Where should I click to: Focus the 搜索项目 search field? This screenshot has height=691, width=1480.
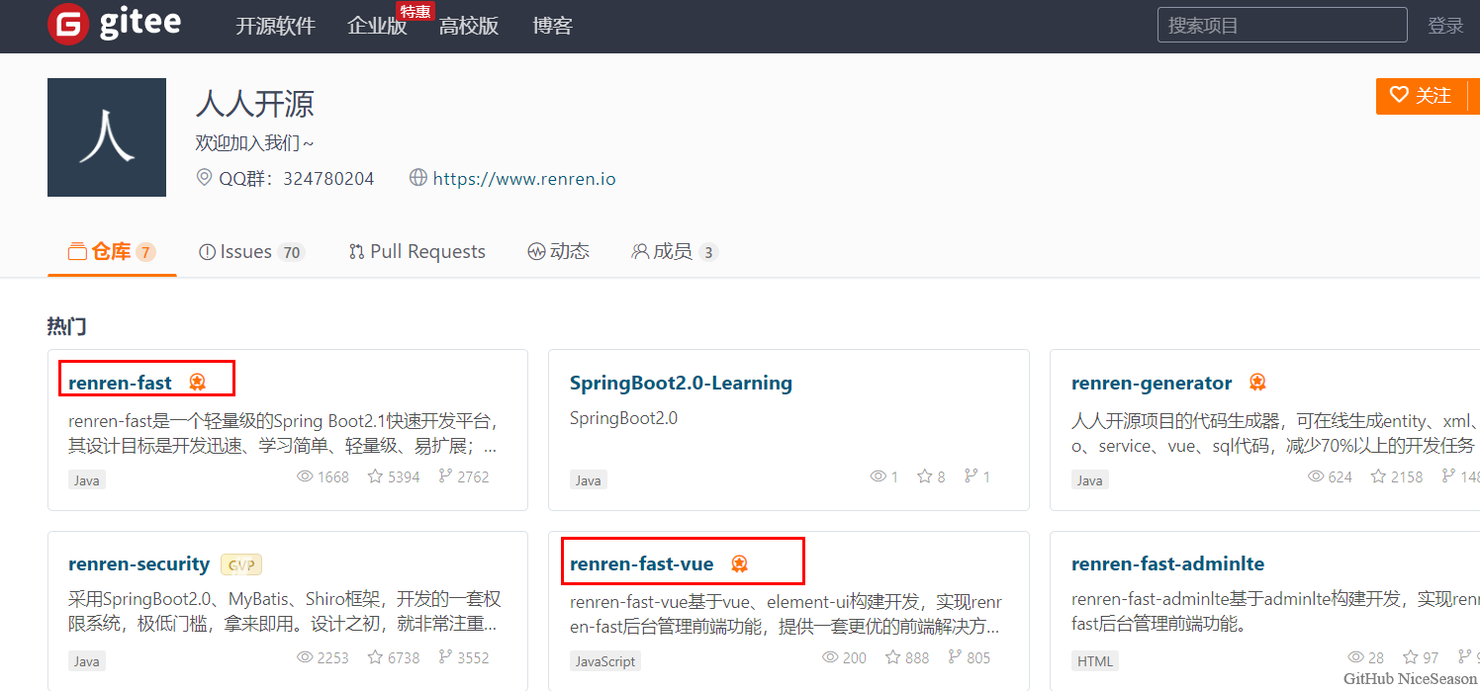pyautogui.click(x=1281, y=26)
